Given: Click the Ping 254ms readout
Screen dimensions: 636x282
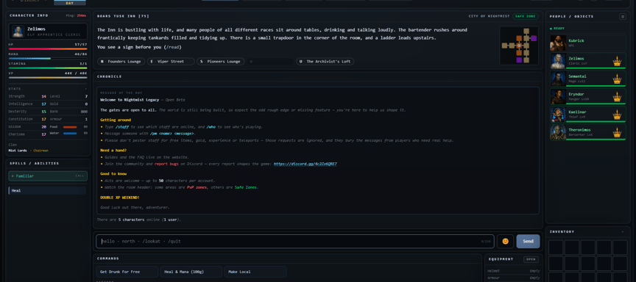Looking at the screenshot, I should [77, 15].
